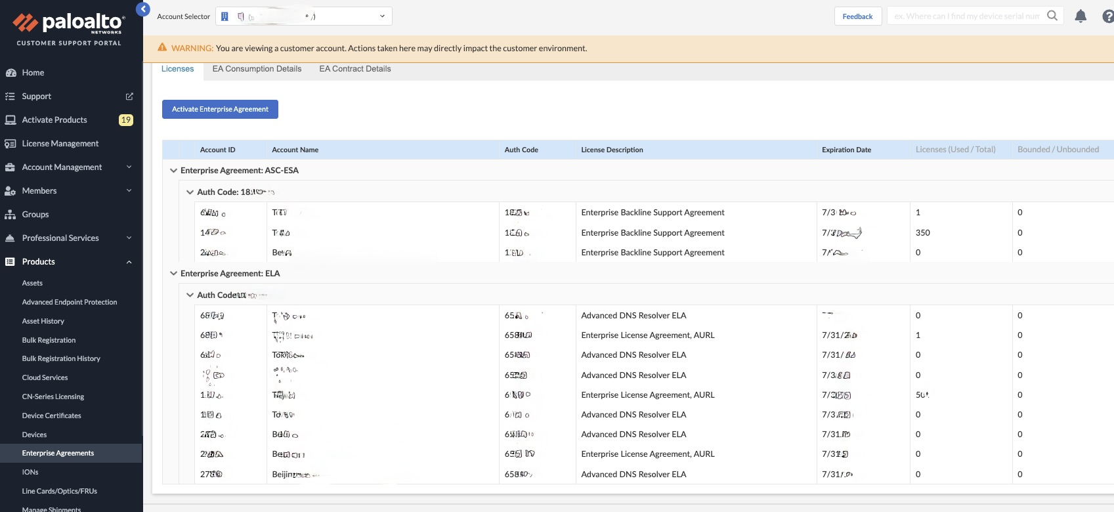This screenshot has width=1114, height=512.
Task: Open Home in the sidebar
Action: (33, 73)
